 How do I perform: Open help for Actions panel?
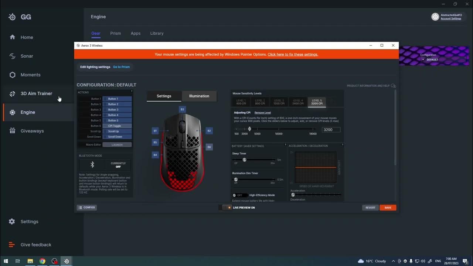click(x=132, y=91)
